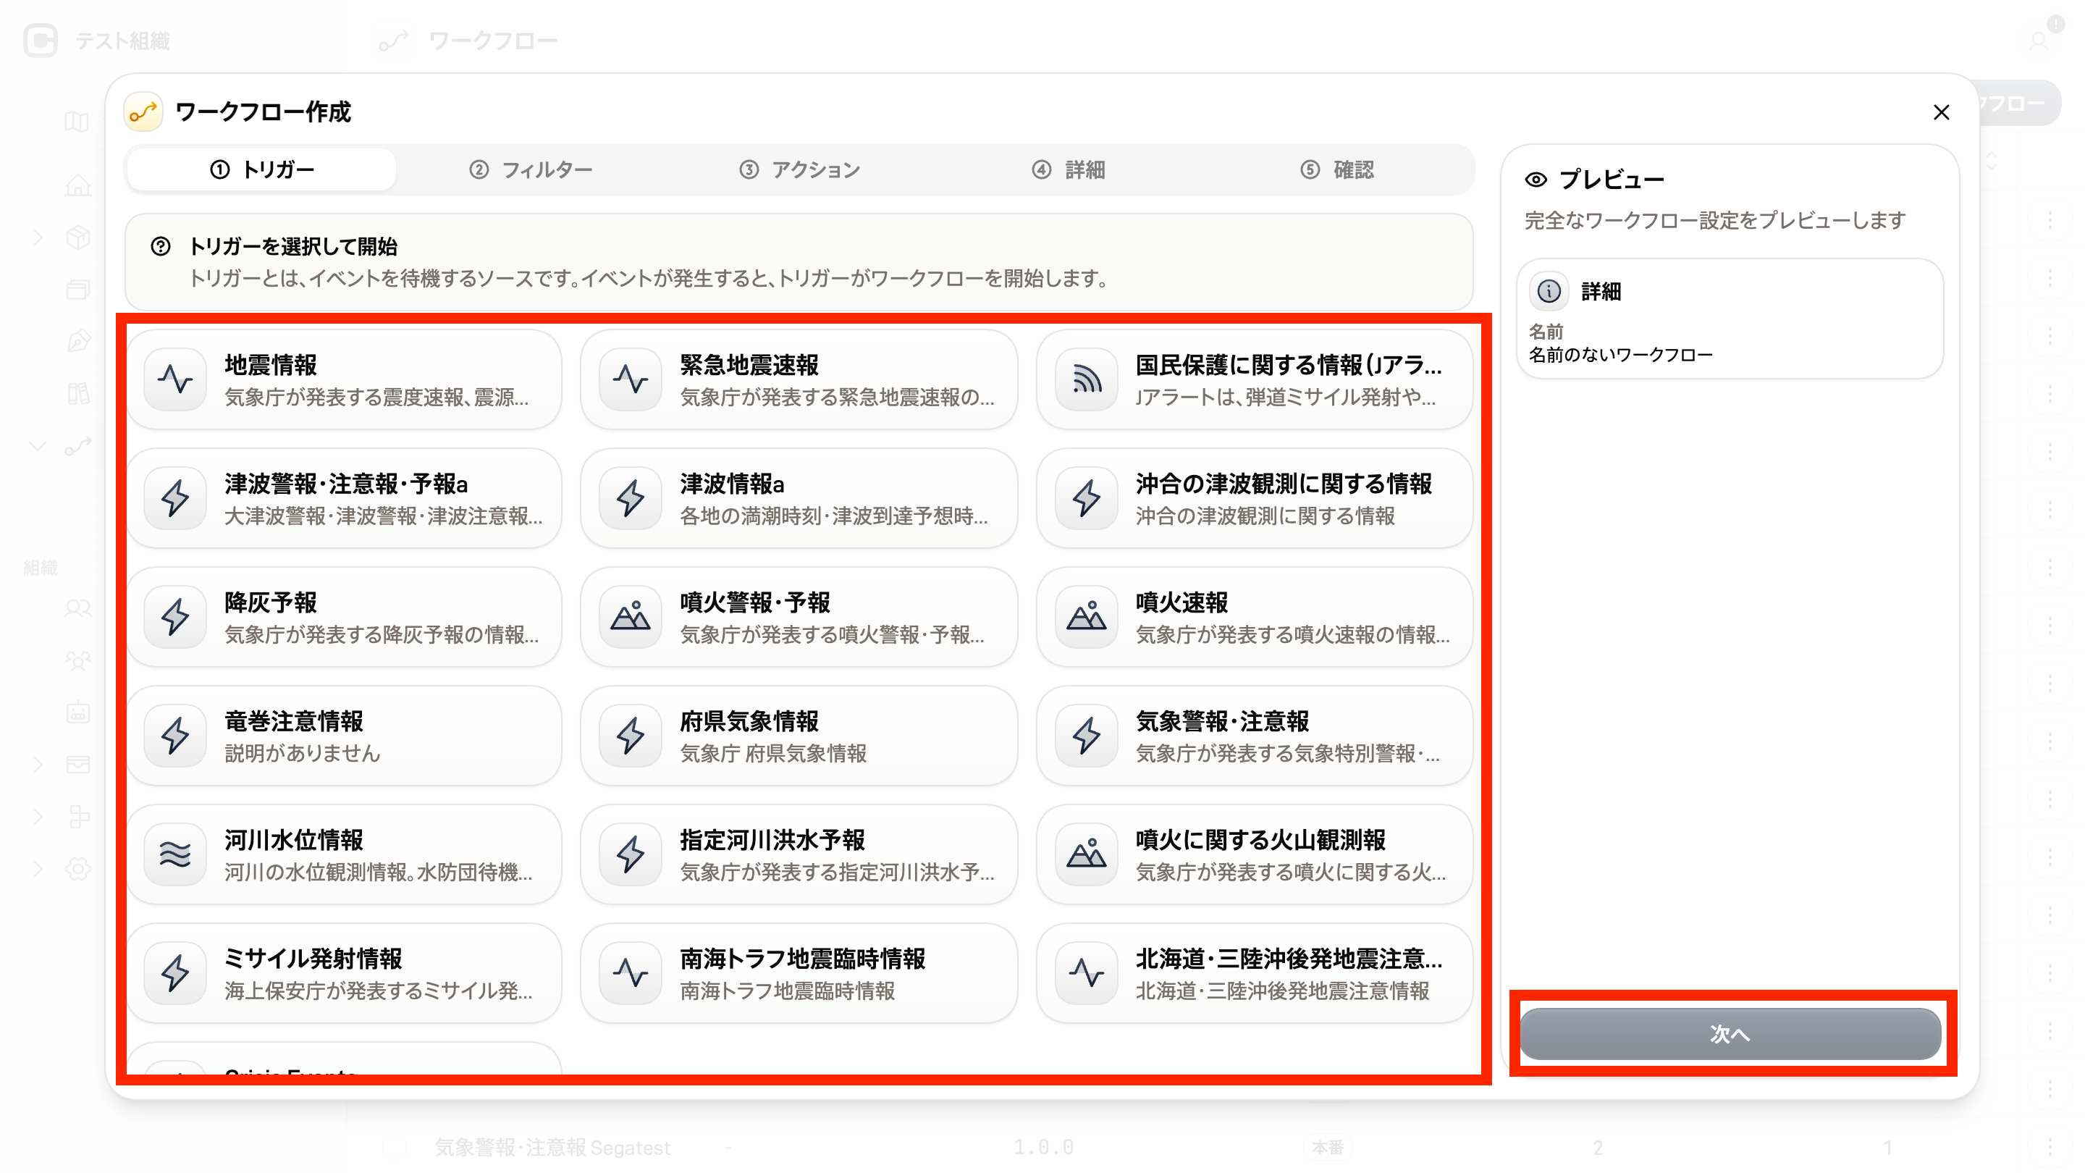Switch to the 詳細 step tab

[x=1069, y=169]
